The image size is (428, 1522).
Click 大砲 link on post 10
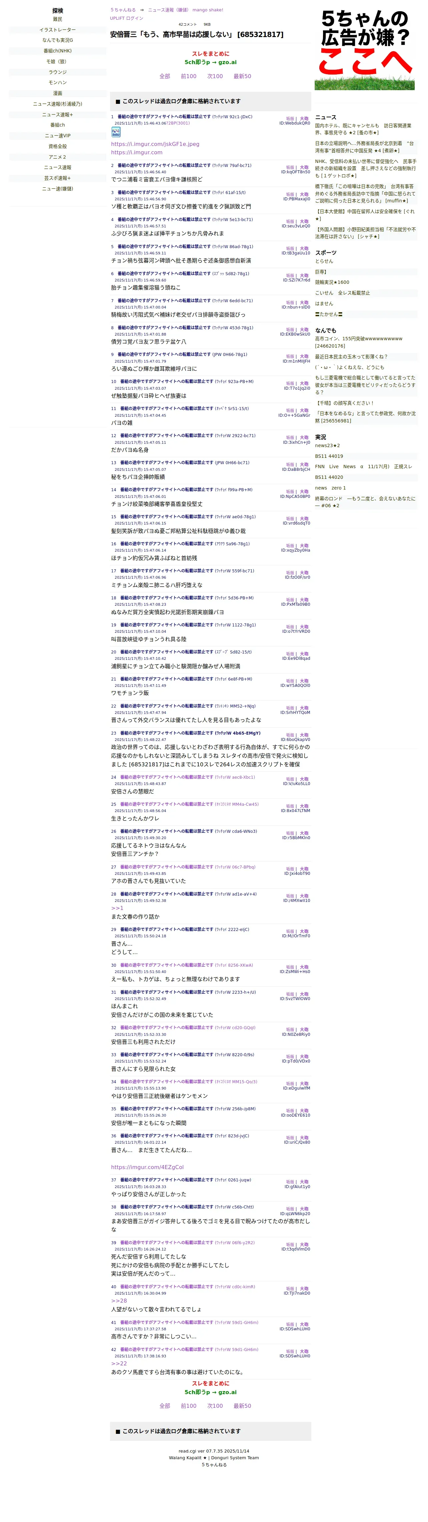tap(304, 383)
